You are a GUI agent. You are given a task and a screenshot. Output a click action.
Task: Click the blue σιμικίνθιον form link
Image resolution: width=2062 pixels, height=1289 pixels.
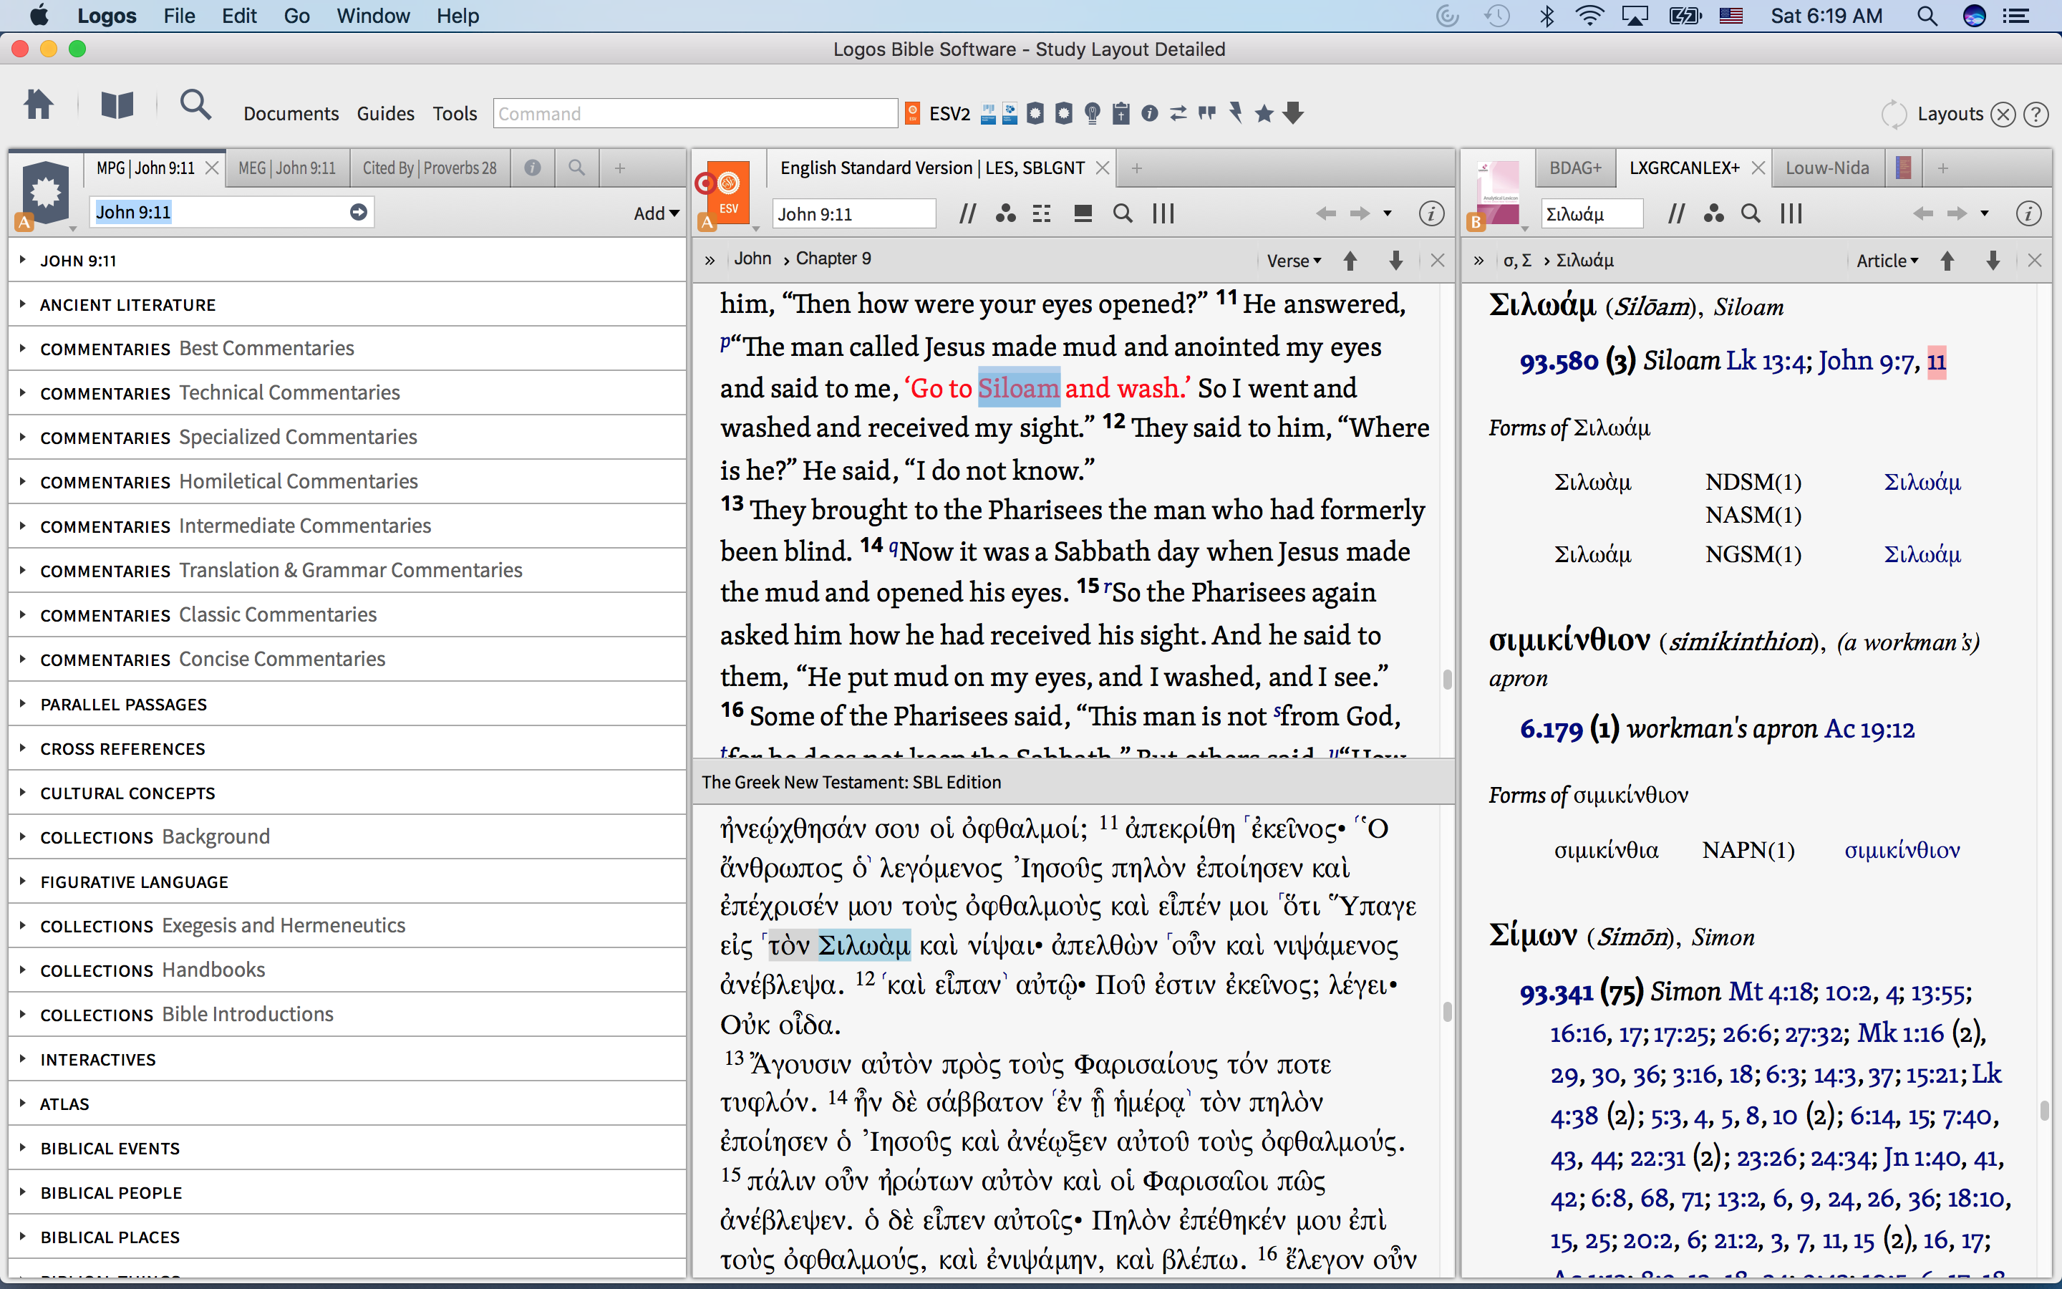[1902, 850]
